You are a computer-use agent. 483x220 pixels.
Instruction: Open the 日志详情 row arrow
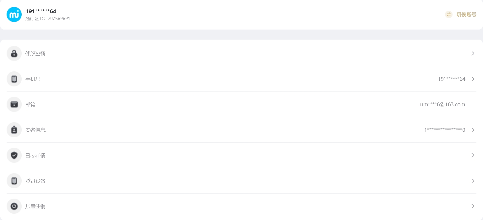point(473,155)
